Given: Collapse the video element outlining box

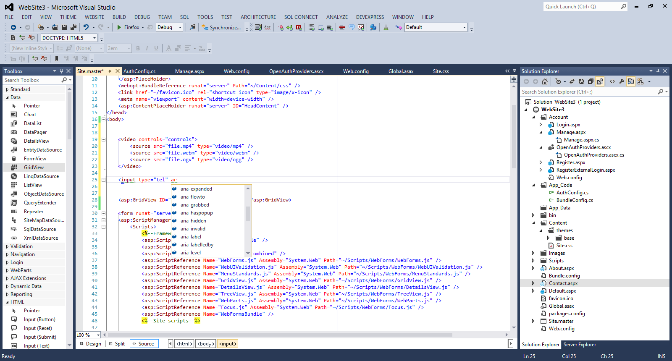Looking at the screenshot, I should (103, 139).
